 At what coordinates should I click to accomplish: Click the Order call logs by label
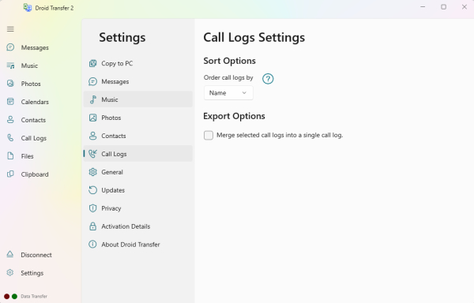point(228,77)
